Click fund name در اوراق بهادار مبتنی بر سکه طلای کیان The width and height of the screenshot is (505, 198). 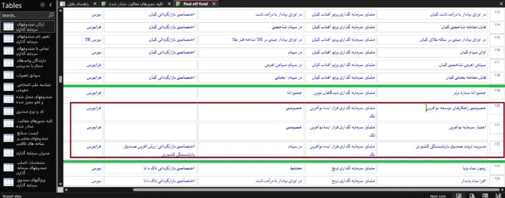click(454, 39)
